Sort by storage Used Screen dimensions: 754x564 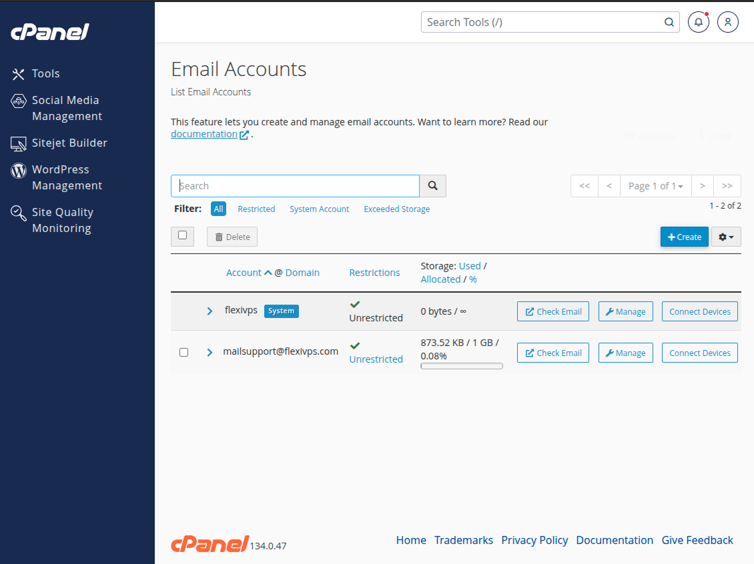pyautogui.click(x=470, y=265)
